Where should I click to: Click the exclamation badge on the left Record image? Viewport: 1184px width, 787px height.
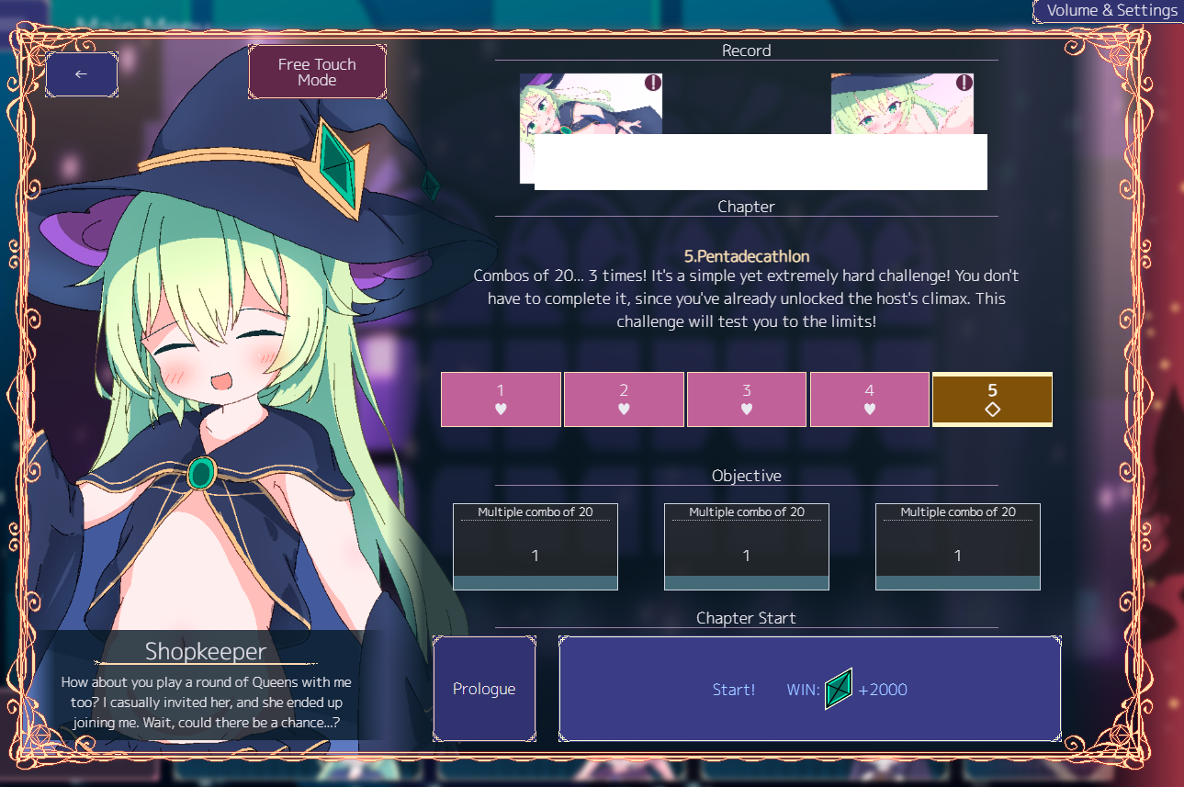click(x=653, y=83)
